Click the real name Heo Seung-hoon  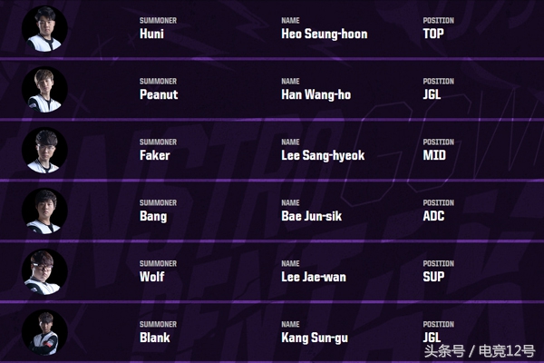[325, 34]
